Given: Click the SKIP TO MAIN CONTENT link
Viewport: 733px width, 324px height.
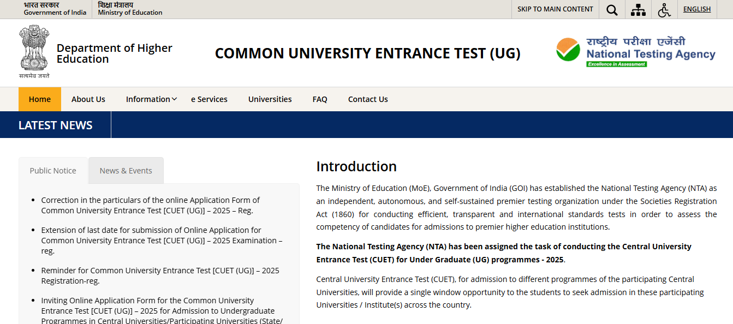Looking at the screenshot, I should pyautogui.click(x=555, y=9).
